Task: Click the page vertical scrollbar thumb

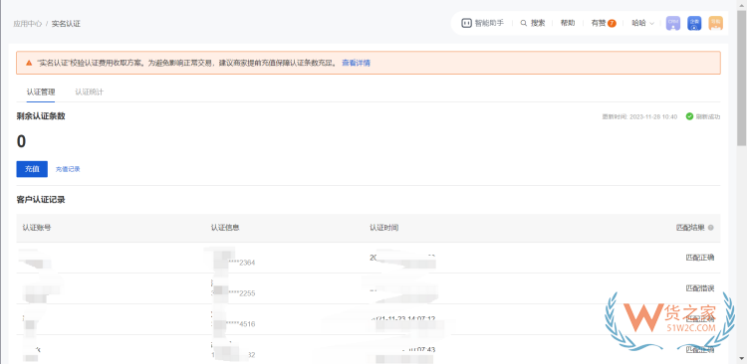Action: 742,79
